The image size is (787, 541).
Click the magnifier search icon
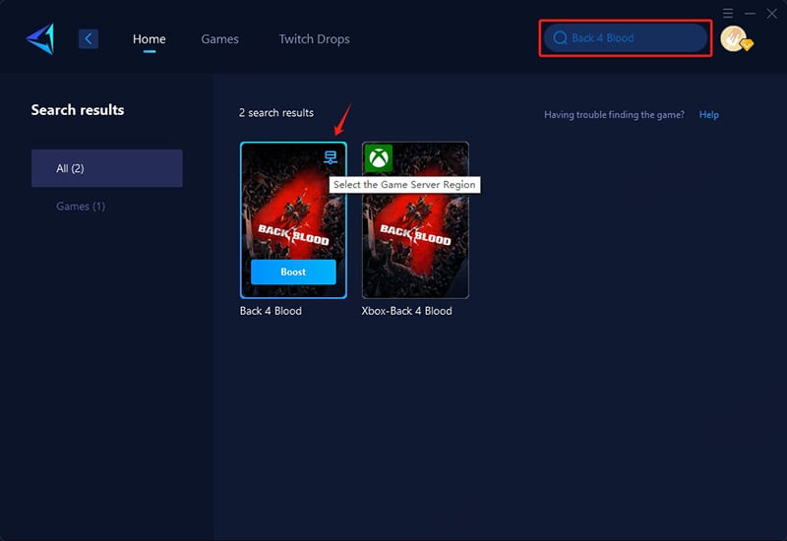pos(560,38)
